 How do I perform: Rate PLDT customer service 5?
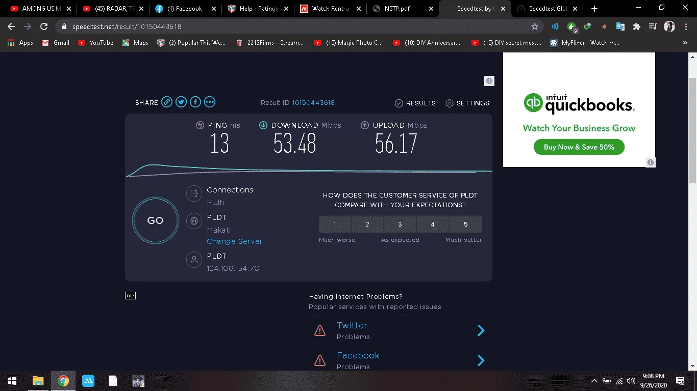[466, 225]
